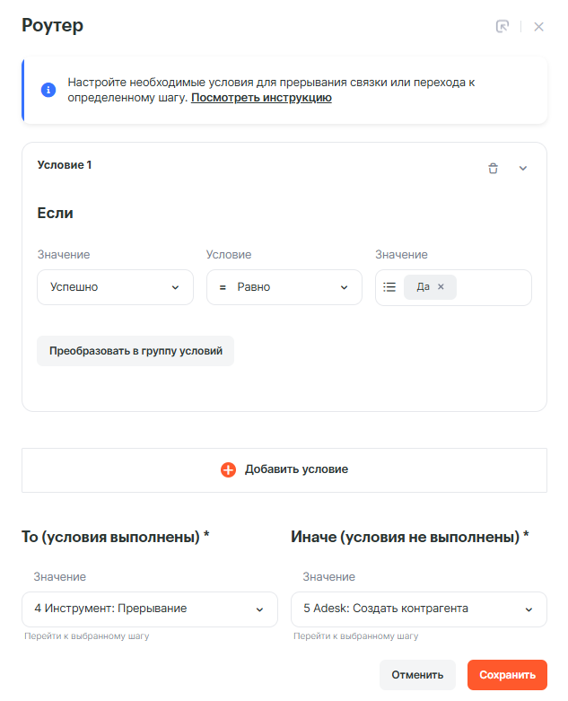Open the Посмотреть инструкцию link
Screen dimensions: 568x701
[x=261, y=98]
